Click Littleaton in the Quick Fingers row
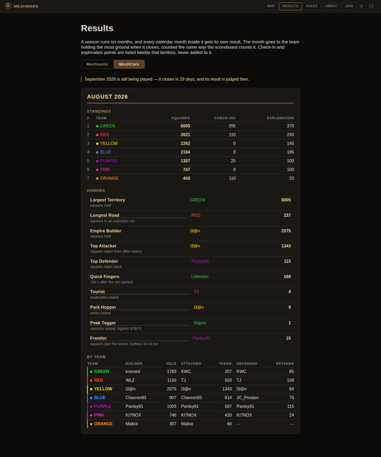 coord(200,276)
